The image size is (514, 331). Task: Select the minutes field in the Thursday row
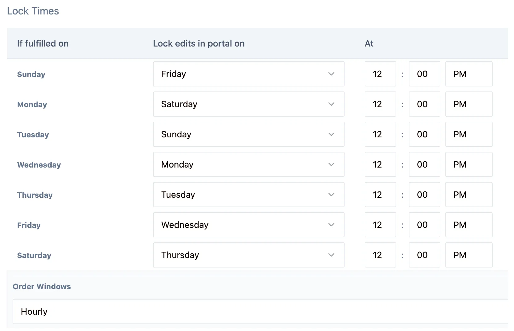(x=424, y=195)
